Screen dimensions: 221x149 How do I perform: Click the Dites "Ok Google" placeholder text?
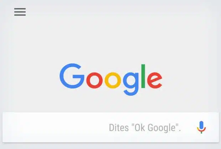(145, 128)
